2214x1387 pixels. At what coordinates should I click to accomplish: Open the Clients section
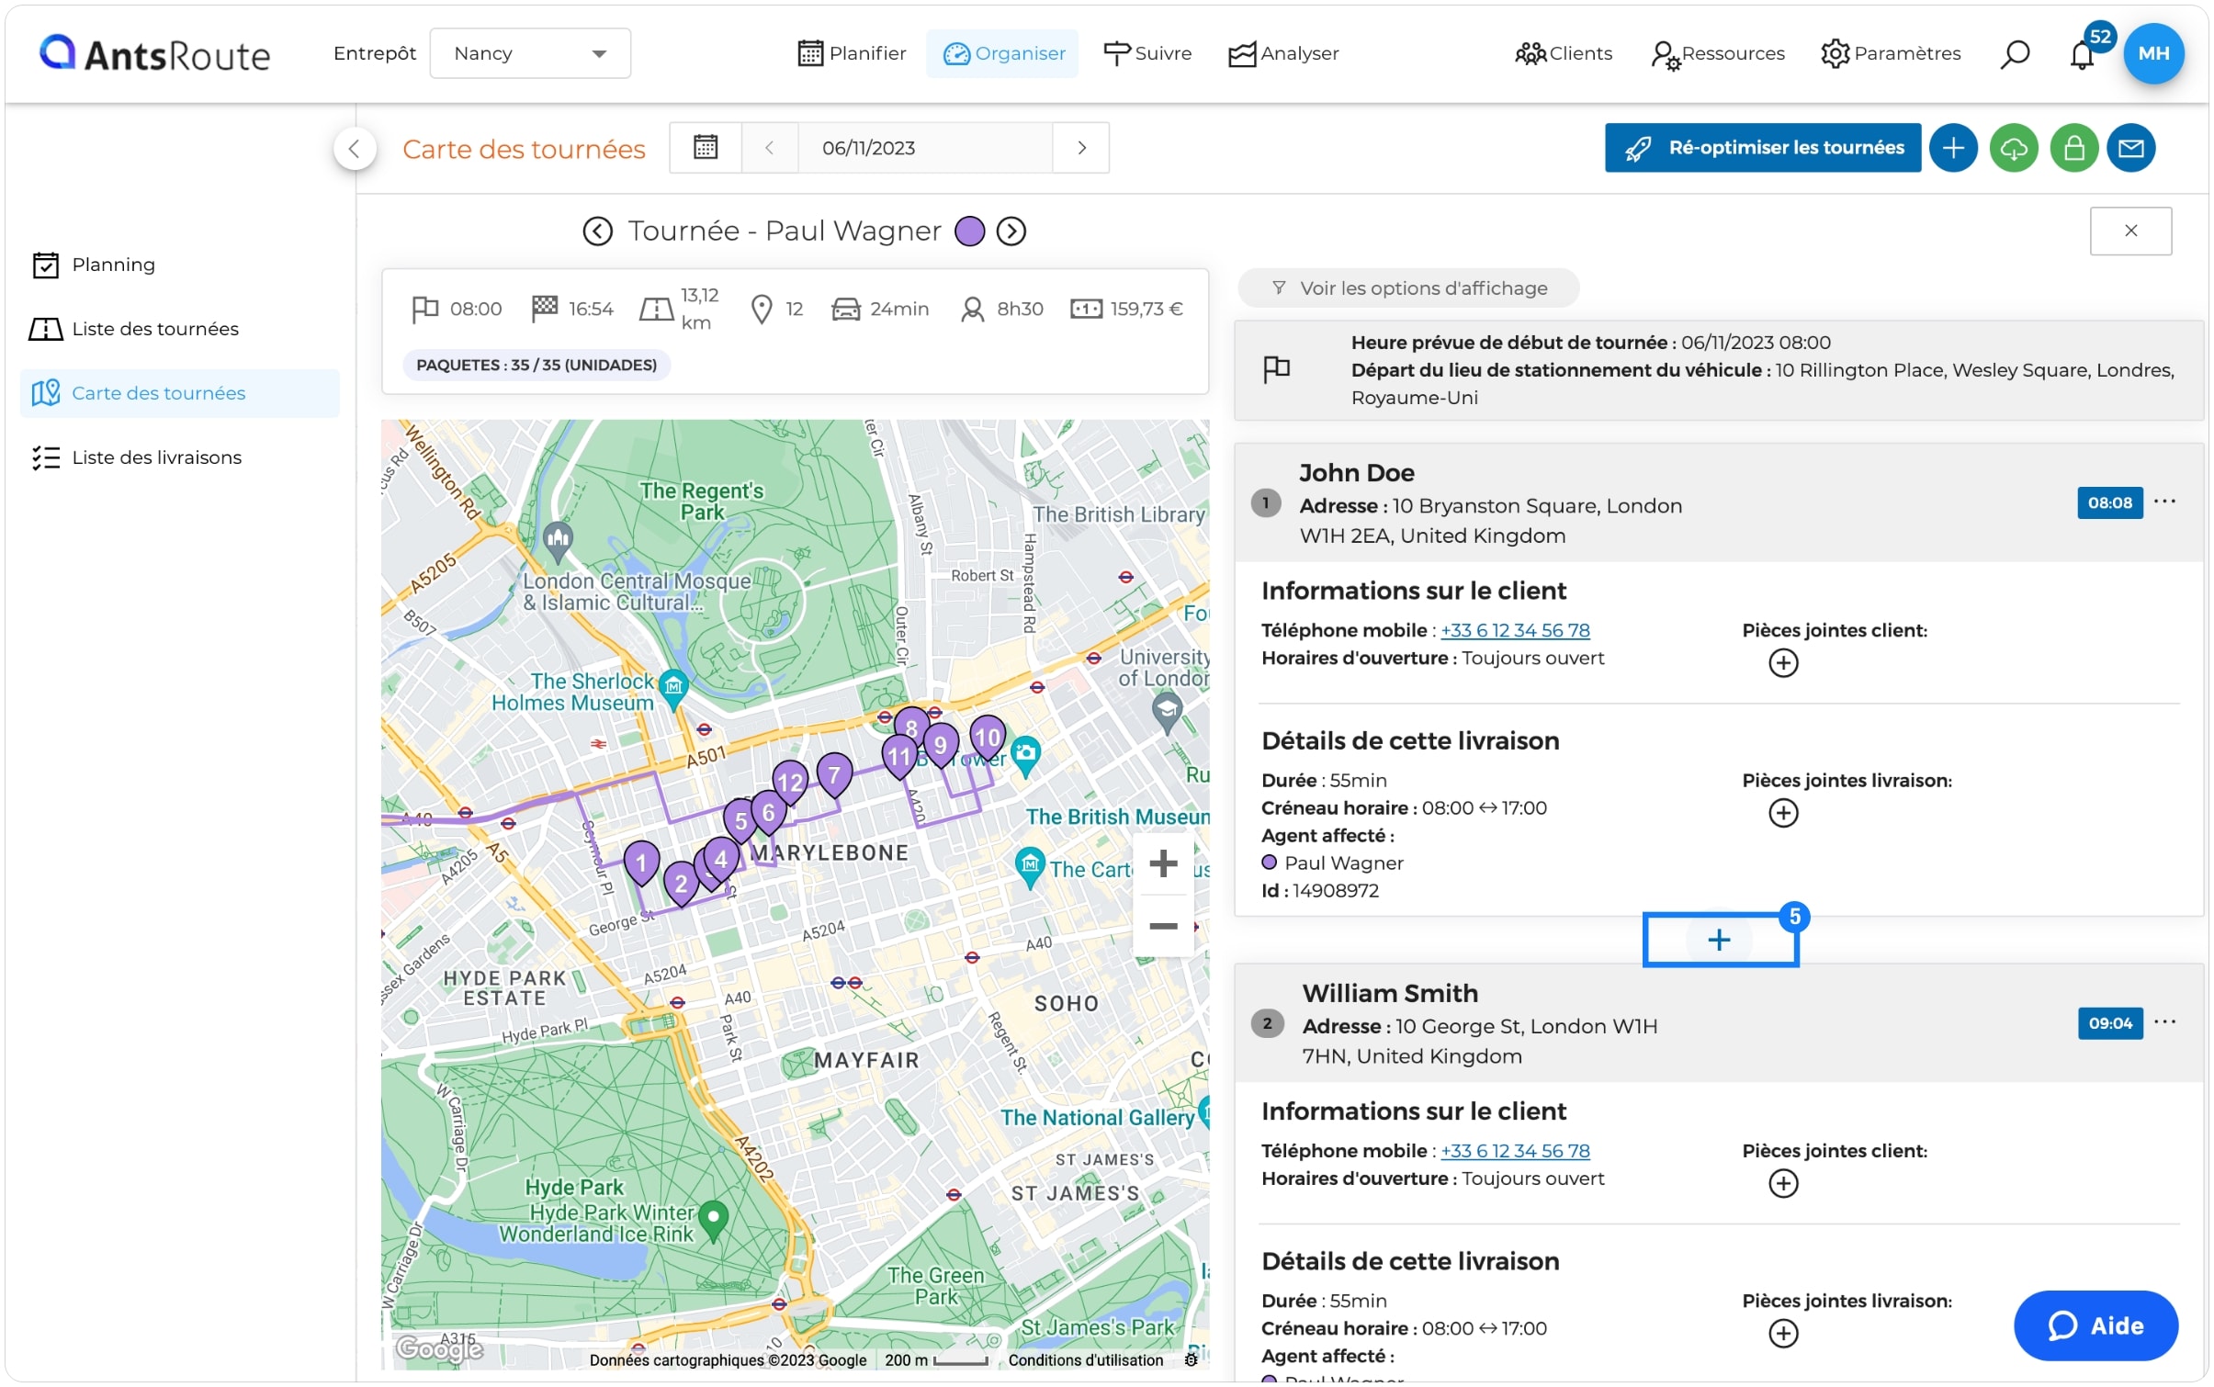[x=1563, y=53]
